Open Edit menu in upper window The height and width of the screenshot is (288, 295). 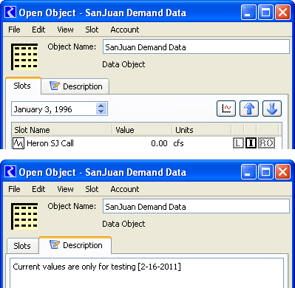pyautogui.click(x=38, y=30)
